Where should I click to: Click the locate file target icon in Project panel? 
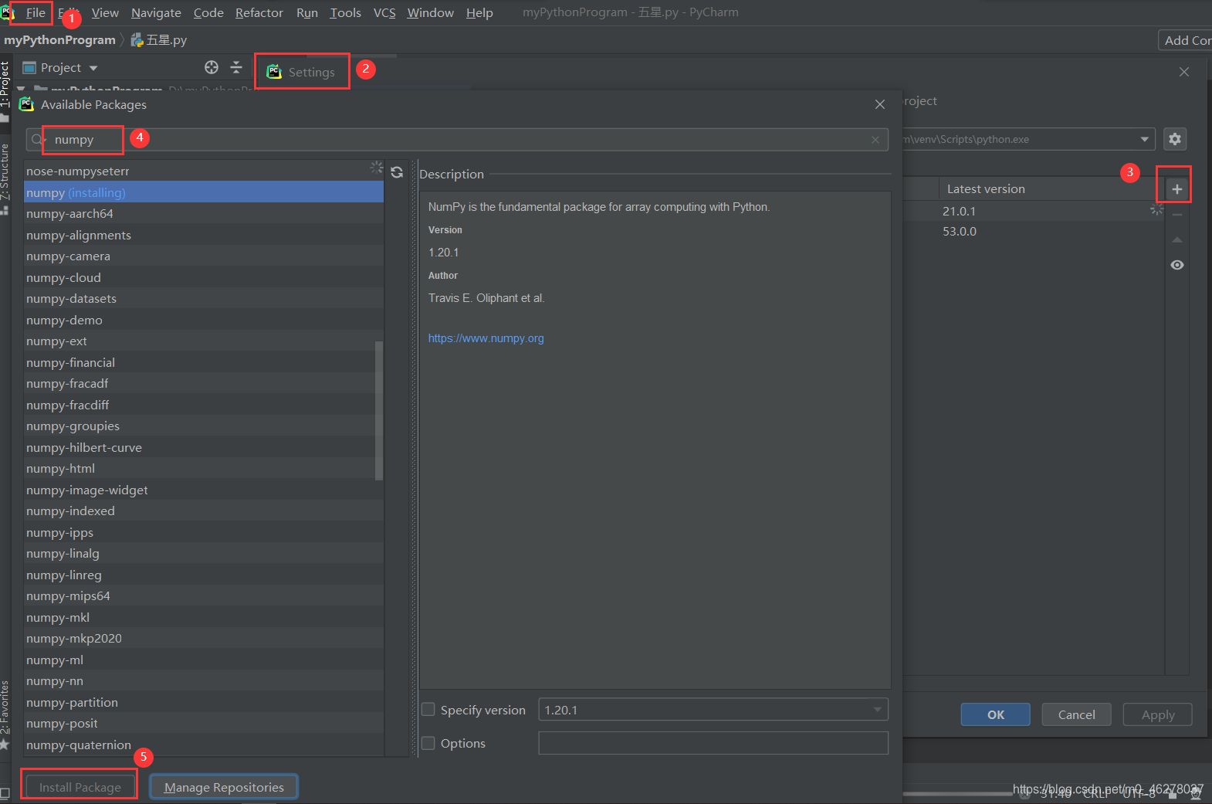[212, 67]
